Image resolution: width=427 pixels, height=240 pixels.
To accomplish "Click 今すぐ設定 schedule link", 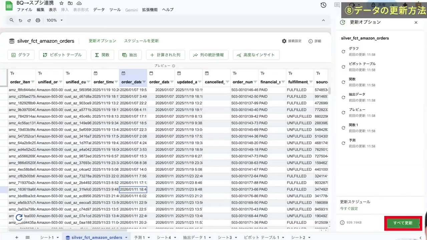I will pyautogui.click(x=349, y=209).
